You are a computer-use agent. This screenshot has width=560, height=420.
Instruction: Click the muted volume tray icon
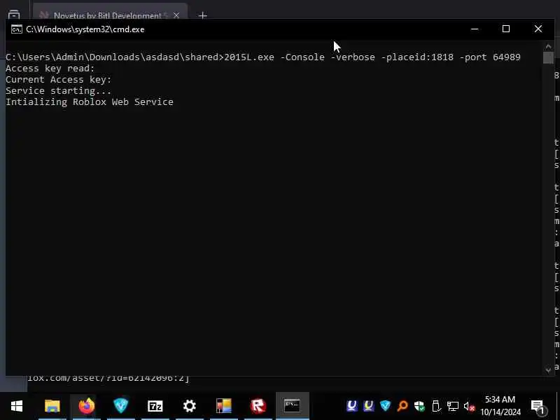coord(469,406)
